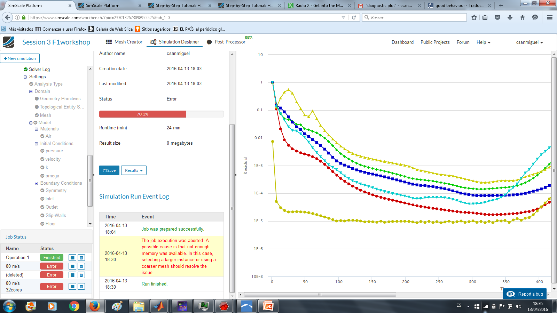Image resolution: width=557 pixels, height=313 pixels.
Task: Open a new browser tab
Action: (x=501, y=6)
